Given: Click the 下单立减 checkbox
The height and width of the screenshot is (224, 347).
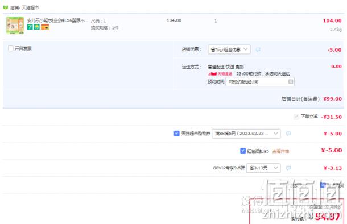Looking at the screenshot, I should (x=296, y=117).
